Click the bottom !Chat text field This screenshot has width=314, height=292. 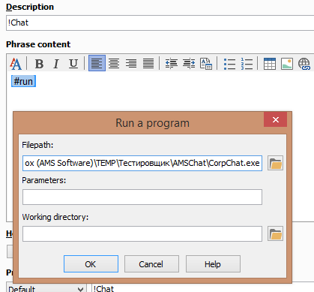pos(203,288)
